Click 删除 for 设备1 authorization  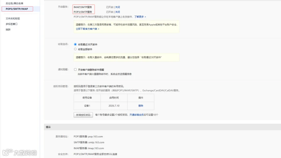tap(141, 106)
